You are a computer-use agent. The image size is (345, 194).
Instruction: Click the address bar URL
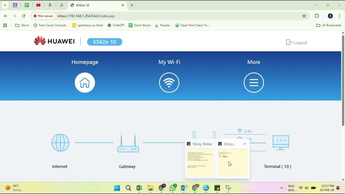(x=86, y=16)
